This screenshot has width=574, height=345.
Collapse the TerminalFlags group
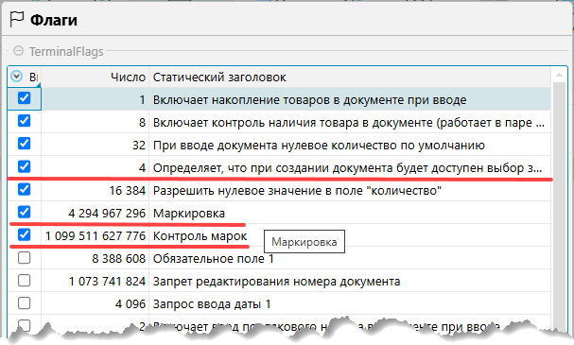tap(18, 51)
